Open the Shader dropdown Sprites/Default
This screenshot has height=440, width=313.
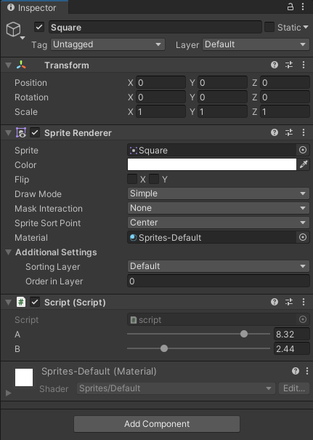[x=176, y=388]
